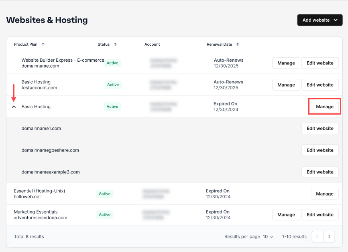
Task: Collapse the expanded Basic Hosting row chevron
Action: 14,107
